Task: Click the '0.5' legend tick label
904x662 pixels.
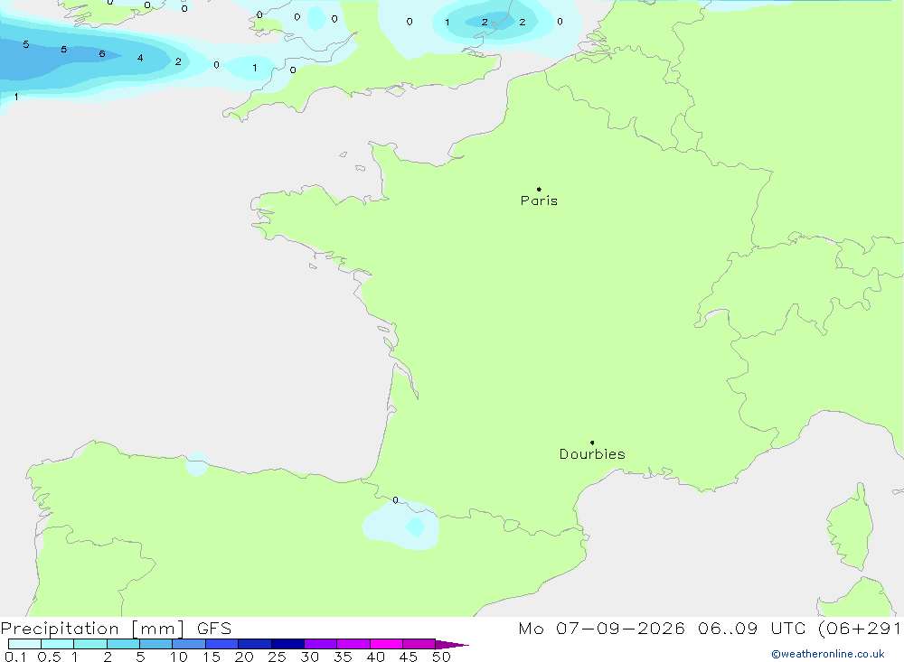Action: [49, 657]
